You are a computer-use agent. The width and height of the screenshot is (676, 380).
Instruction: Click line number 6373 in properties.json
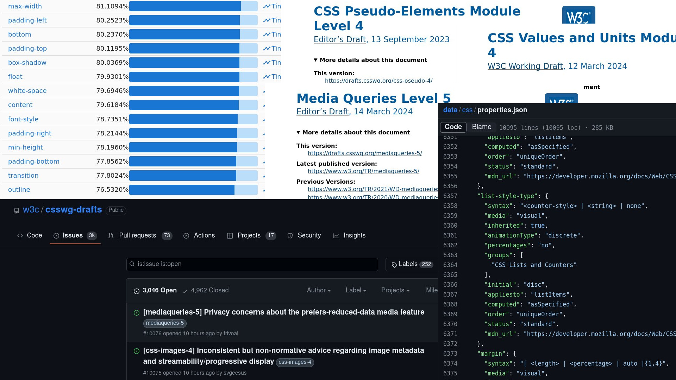450,354
